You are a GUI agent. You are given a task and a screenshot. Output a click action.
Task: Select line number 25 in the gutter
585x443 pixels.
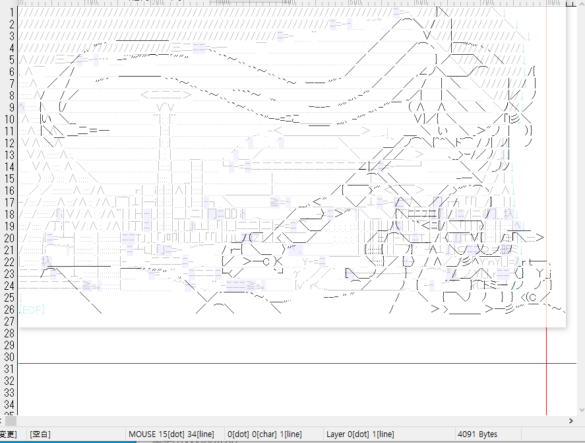[x=9, y=298]
